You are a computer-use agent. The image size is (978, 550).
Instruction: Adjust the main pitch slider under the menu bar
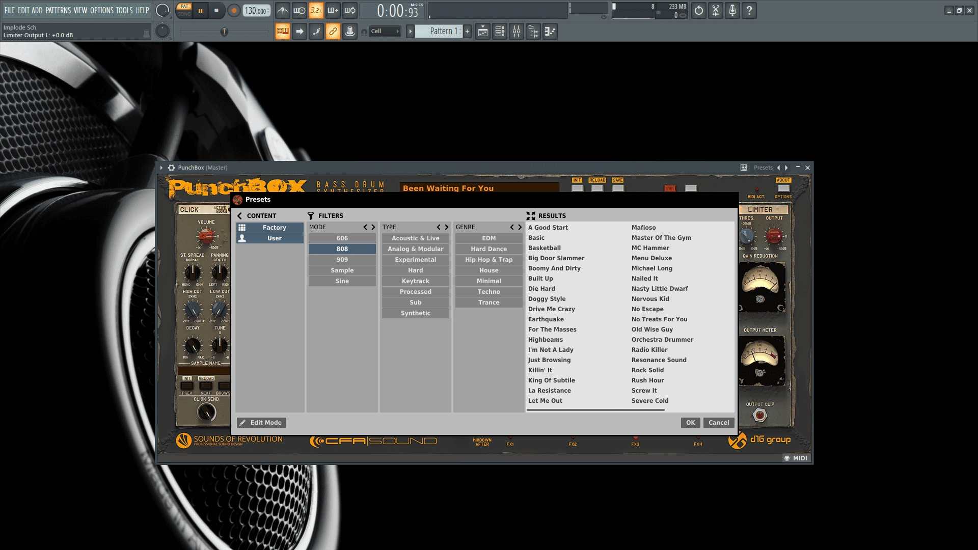pyautogui.click(x=224, y=32)
